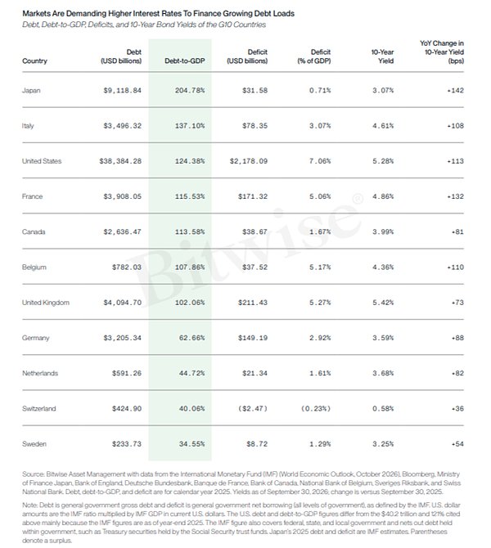Click Switzerland's surplus value ($2.47)
The height and width of the screenshot is (548, 491).
click(x=253, y=409)
